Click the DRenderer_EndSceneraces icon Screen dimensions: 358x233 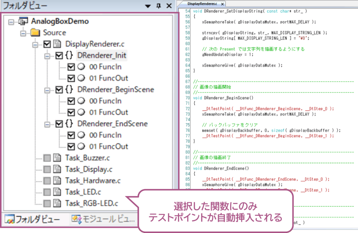[x=69, y=124]
